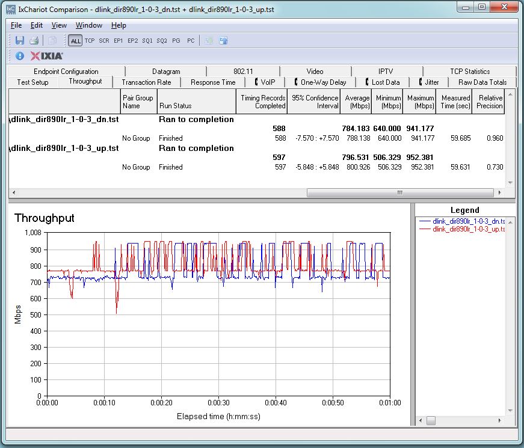Click the export window icon in toolbar
Viewport: 524px width, 448px height.
point(223,41)
